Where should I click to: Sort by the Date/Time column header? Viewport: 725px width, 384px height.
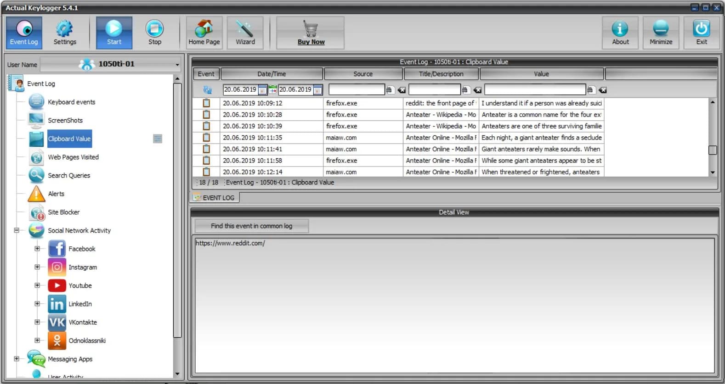pyautogui.click(x=272, y=74)
